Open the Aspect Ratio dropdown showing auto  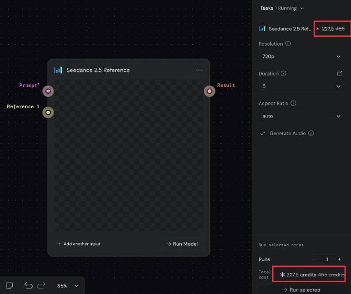(x=301, y=116)
